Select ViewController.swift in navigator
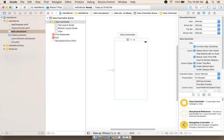224x140 pixels. point(20,28)
